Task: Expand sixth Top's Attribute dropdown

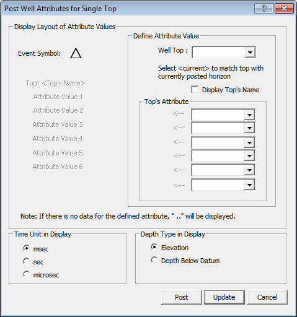Action: tap(249, 185)
